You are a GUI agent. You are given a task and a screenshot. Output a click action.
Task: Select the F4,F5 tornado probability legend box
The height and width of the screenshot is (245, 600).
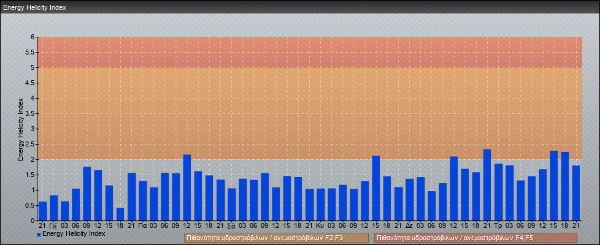pyautogui.click(x=475, y=238)
